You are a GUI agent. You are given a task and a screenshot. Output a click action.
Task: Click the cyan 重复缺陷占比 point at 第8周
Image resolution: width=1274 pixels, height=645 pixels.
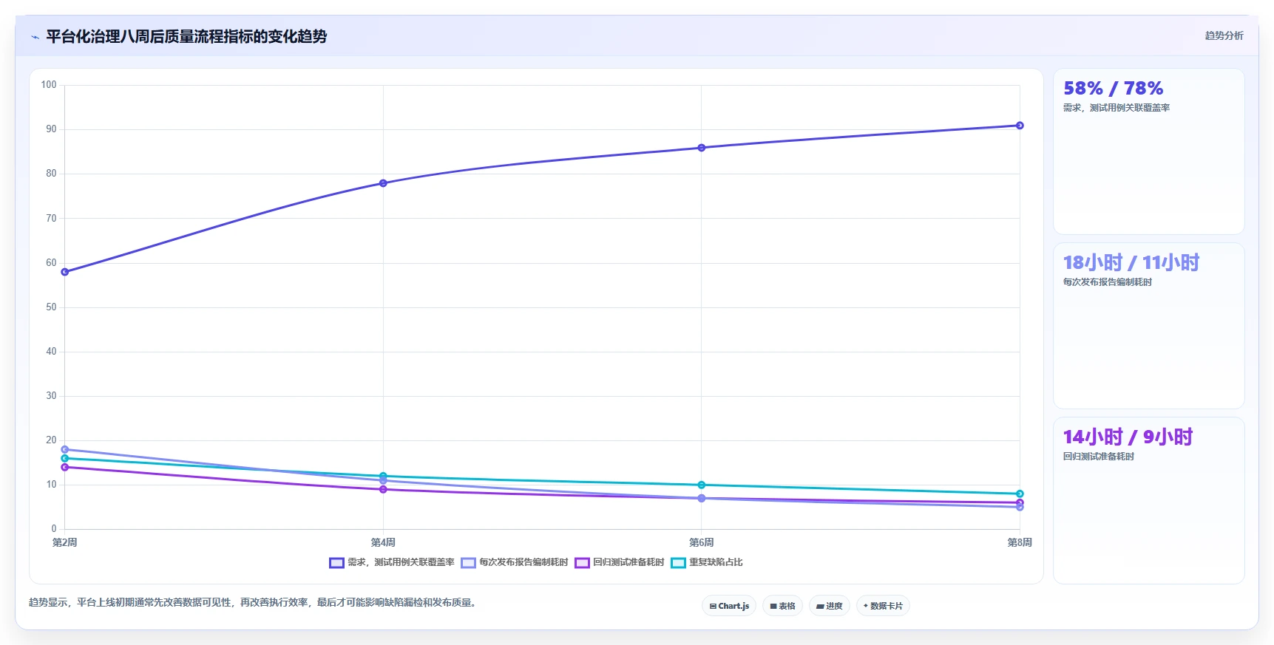click(1020, 494)
